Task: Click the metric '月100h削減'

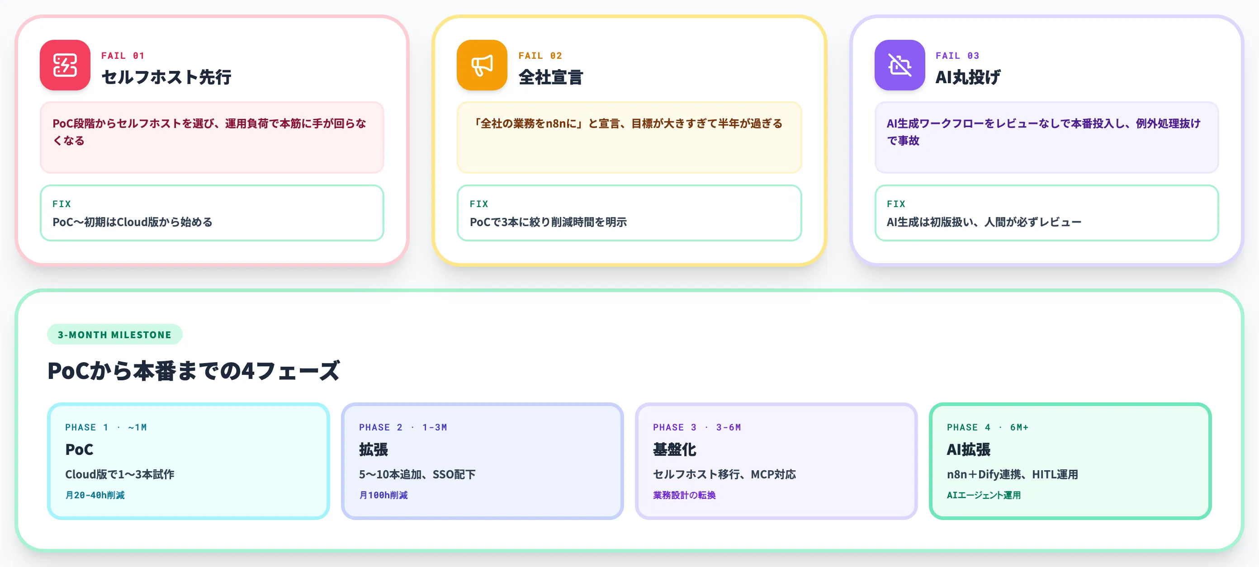Action: (x=383, y=495)
